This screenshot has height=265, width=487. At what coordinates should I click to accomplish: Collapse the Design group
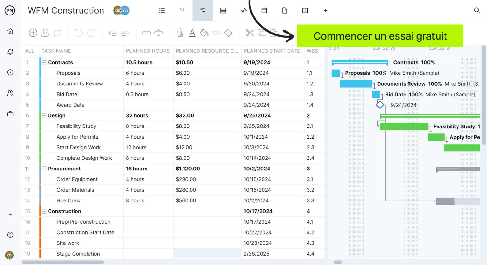pos(44,116)
